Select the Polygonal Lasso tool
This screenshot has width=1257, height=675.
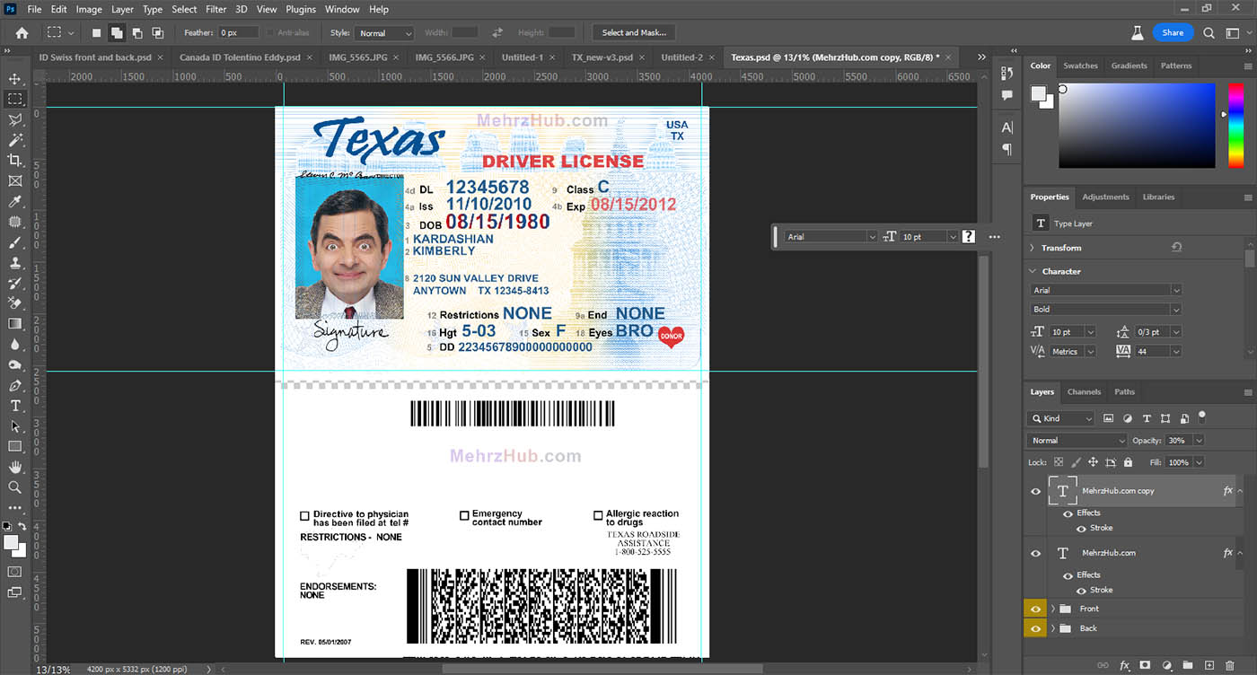15,119
